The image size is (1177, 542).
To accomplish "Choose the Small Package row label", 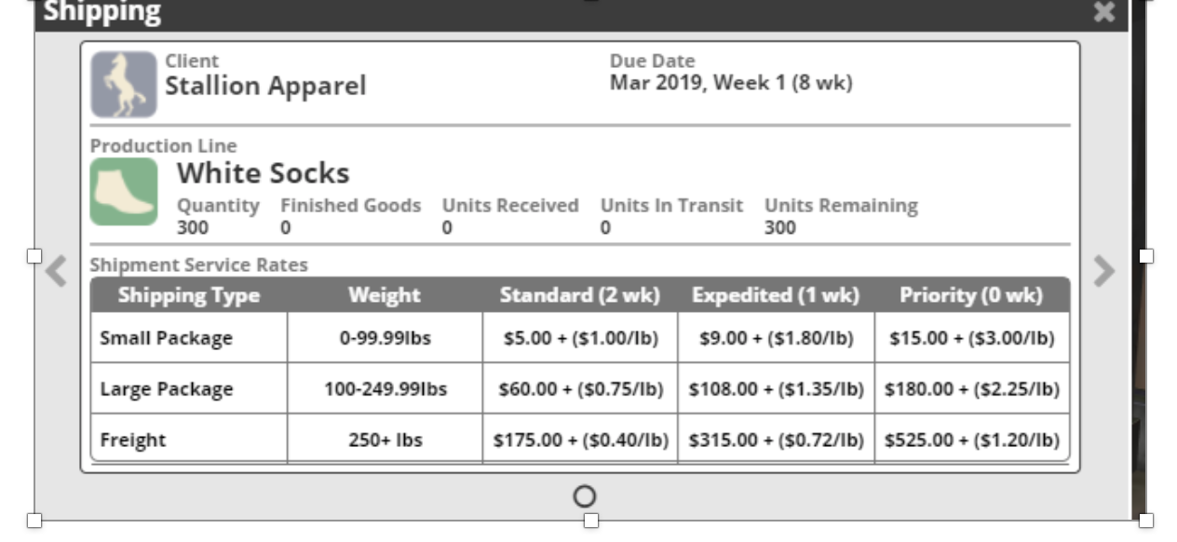I will pos(167,338).
